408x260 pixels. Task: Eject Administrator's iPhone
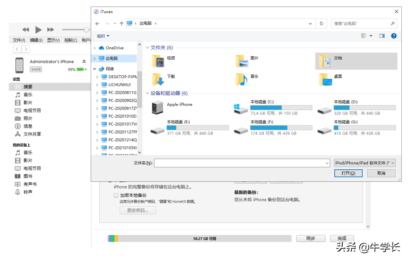(x=84, y=62)
